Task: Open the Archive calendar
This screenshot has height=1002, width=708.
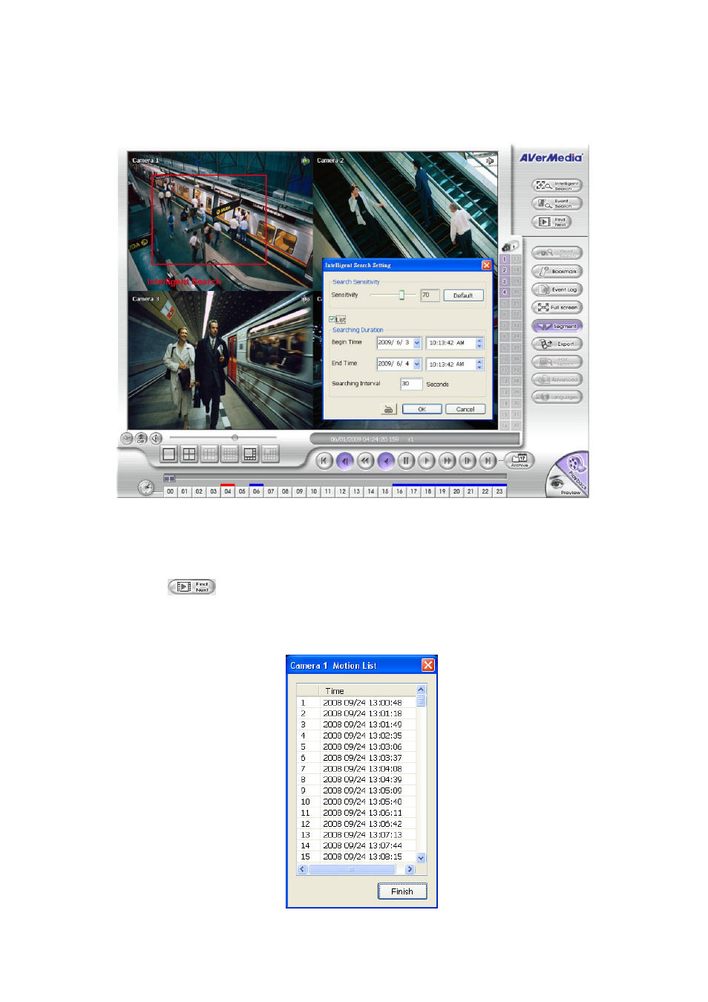Action: pyautogui.click(x=520, y=460)
